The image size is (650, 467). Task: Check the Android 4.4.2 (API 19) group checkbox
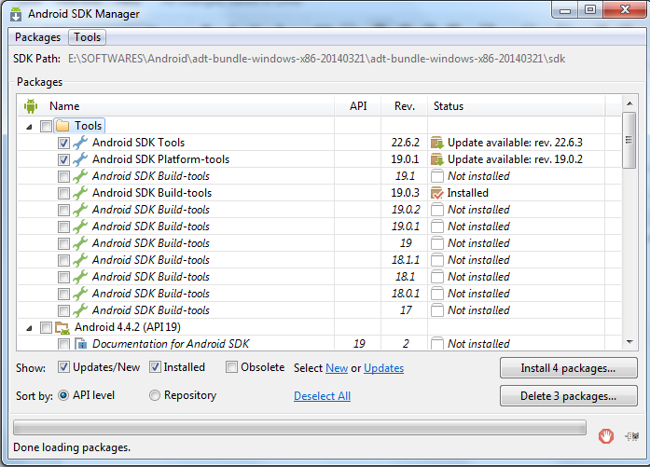coord(46,328)
